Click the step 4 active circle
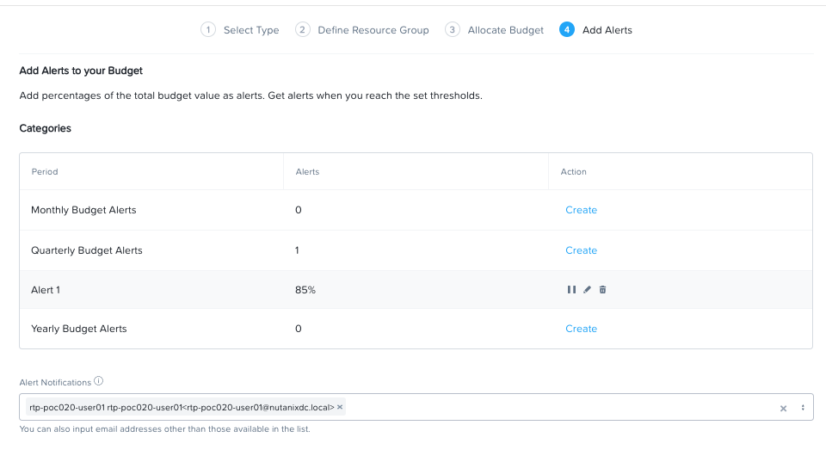Screen dimensions: 826x456 (x=567, y=29)
